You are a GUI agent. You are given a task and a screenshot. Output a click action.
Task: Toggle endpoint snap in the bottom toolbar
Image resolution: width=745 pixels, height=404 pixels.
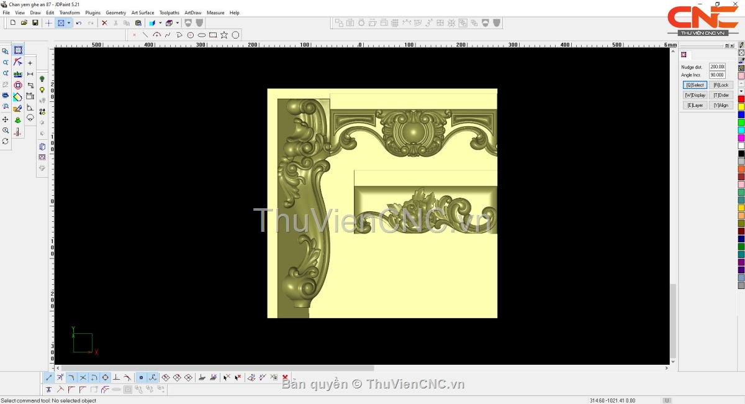pyautogui.click(x=49, y=377)
